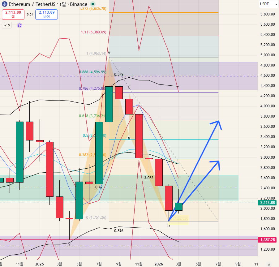279x267 pixels.
Task: Click the 3,000.00 price axis label
Action: point(268,157)
